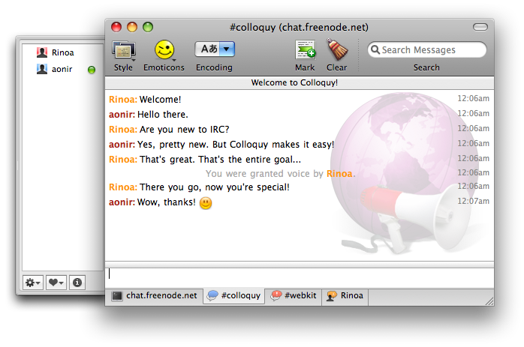Click the 'Welcome to Colloquy!' topic bar
The width and height of the screenshot is (524, 347).
tap(300, 82)
